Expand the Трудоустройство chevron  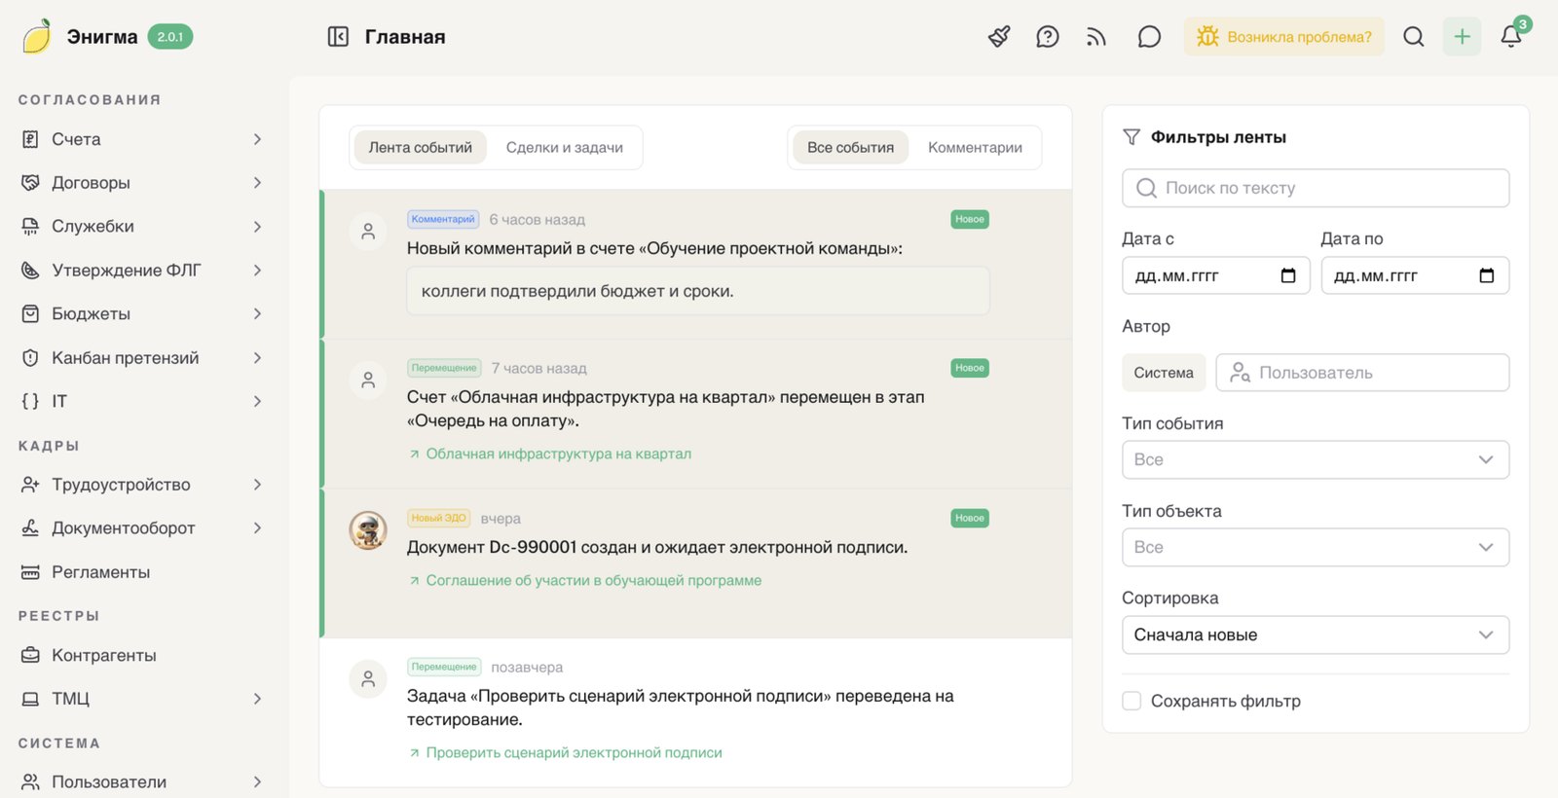click(x=257, y=485)
